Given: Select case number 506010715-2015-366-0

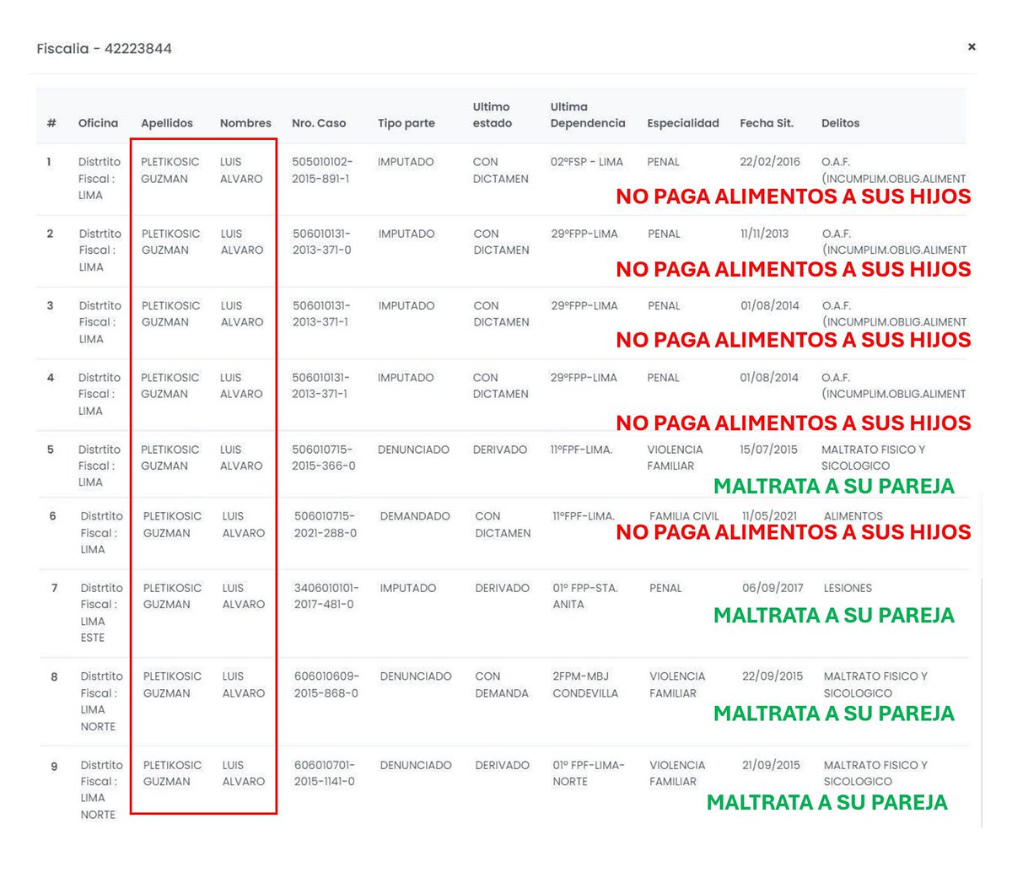Looking at the screenshot, I should 324,457.
